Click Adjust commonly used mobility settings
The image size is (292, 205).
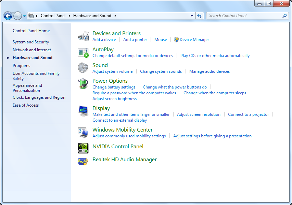pos(129,136)
